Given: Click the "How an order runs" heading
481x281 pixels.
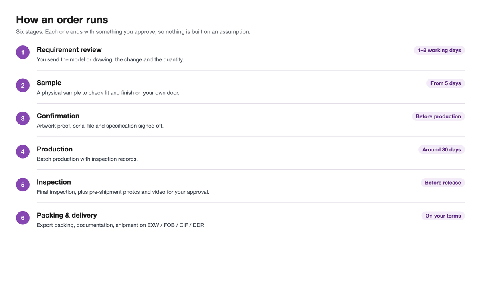Looking at the screenshot, I should (x=62, y=20).
